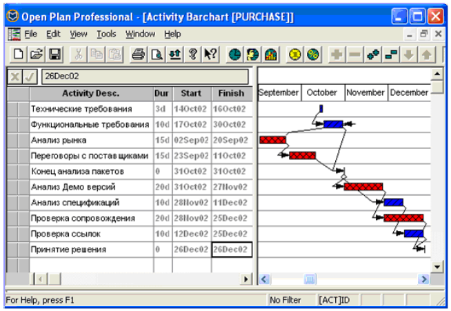Click the question mark help icon
Image resolution: width=451 pixels, height=311 pixels.
point(192,54)
